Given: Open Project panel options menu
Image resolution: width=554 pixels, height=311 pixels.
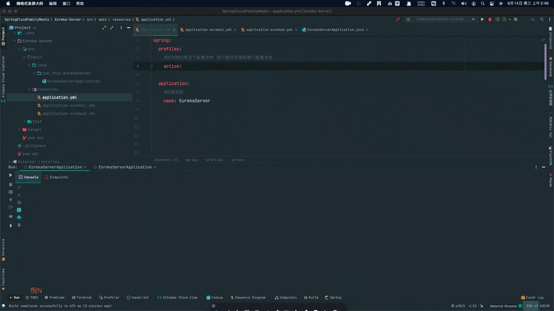Looking at the screenshot, I should click(x=122, y=28).
